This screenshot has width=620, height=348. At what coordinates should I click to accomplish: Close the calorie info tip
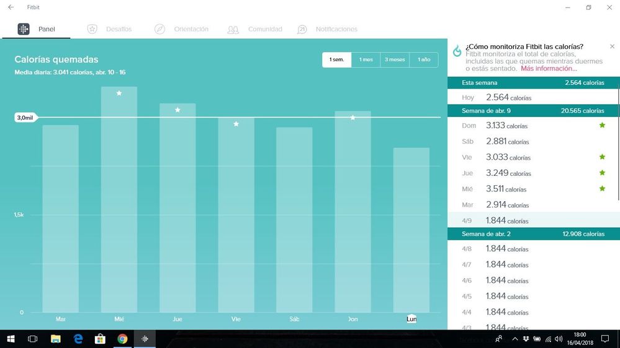(612, 46)
